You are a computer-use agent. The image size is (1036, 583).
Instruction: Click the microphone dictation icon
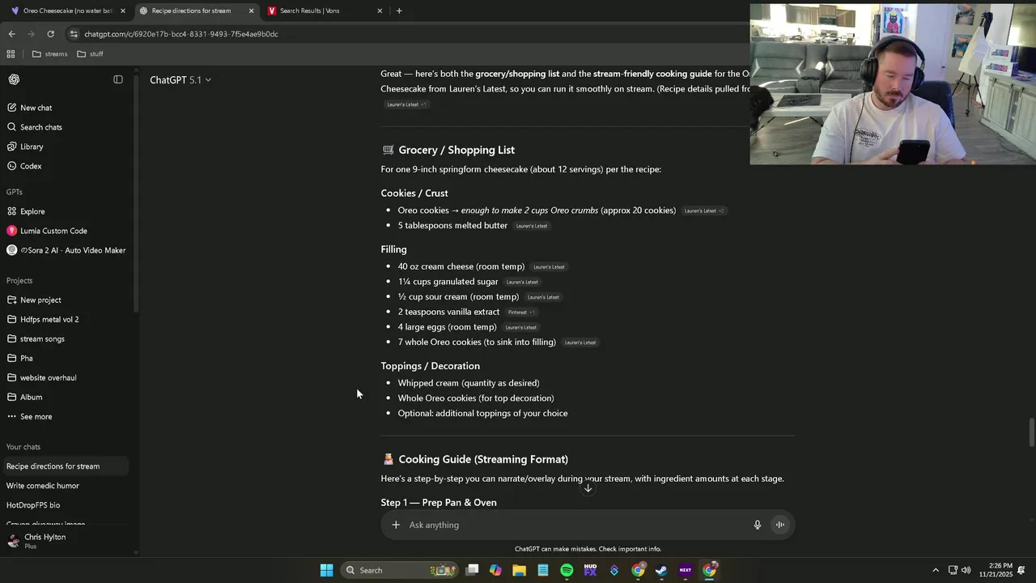pos(758,525)
